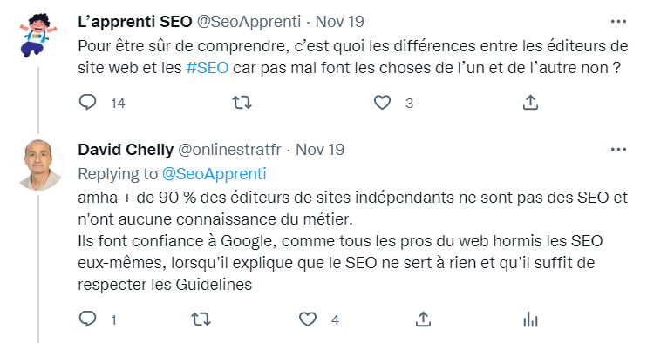The width and height of the screenshot is (647, 343).
Task: Open the David Chelly display name
Action: tap(126, 150)
